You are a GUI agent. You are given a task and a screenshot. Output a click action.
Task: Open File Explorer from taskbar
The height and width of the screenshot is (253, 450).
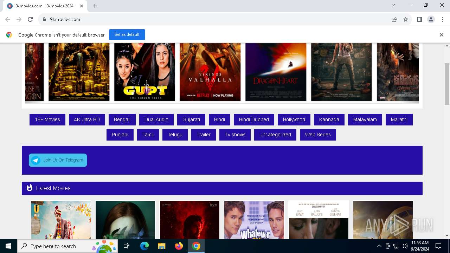(161, 246)
